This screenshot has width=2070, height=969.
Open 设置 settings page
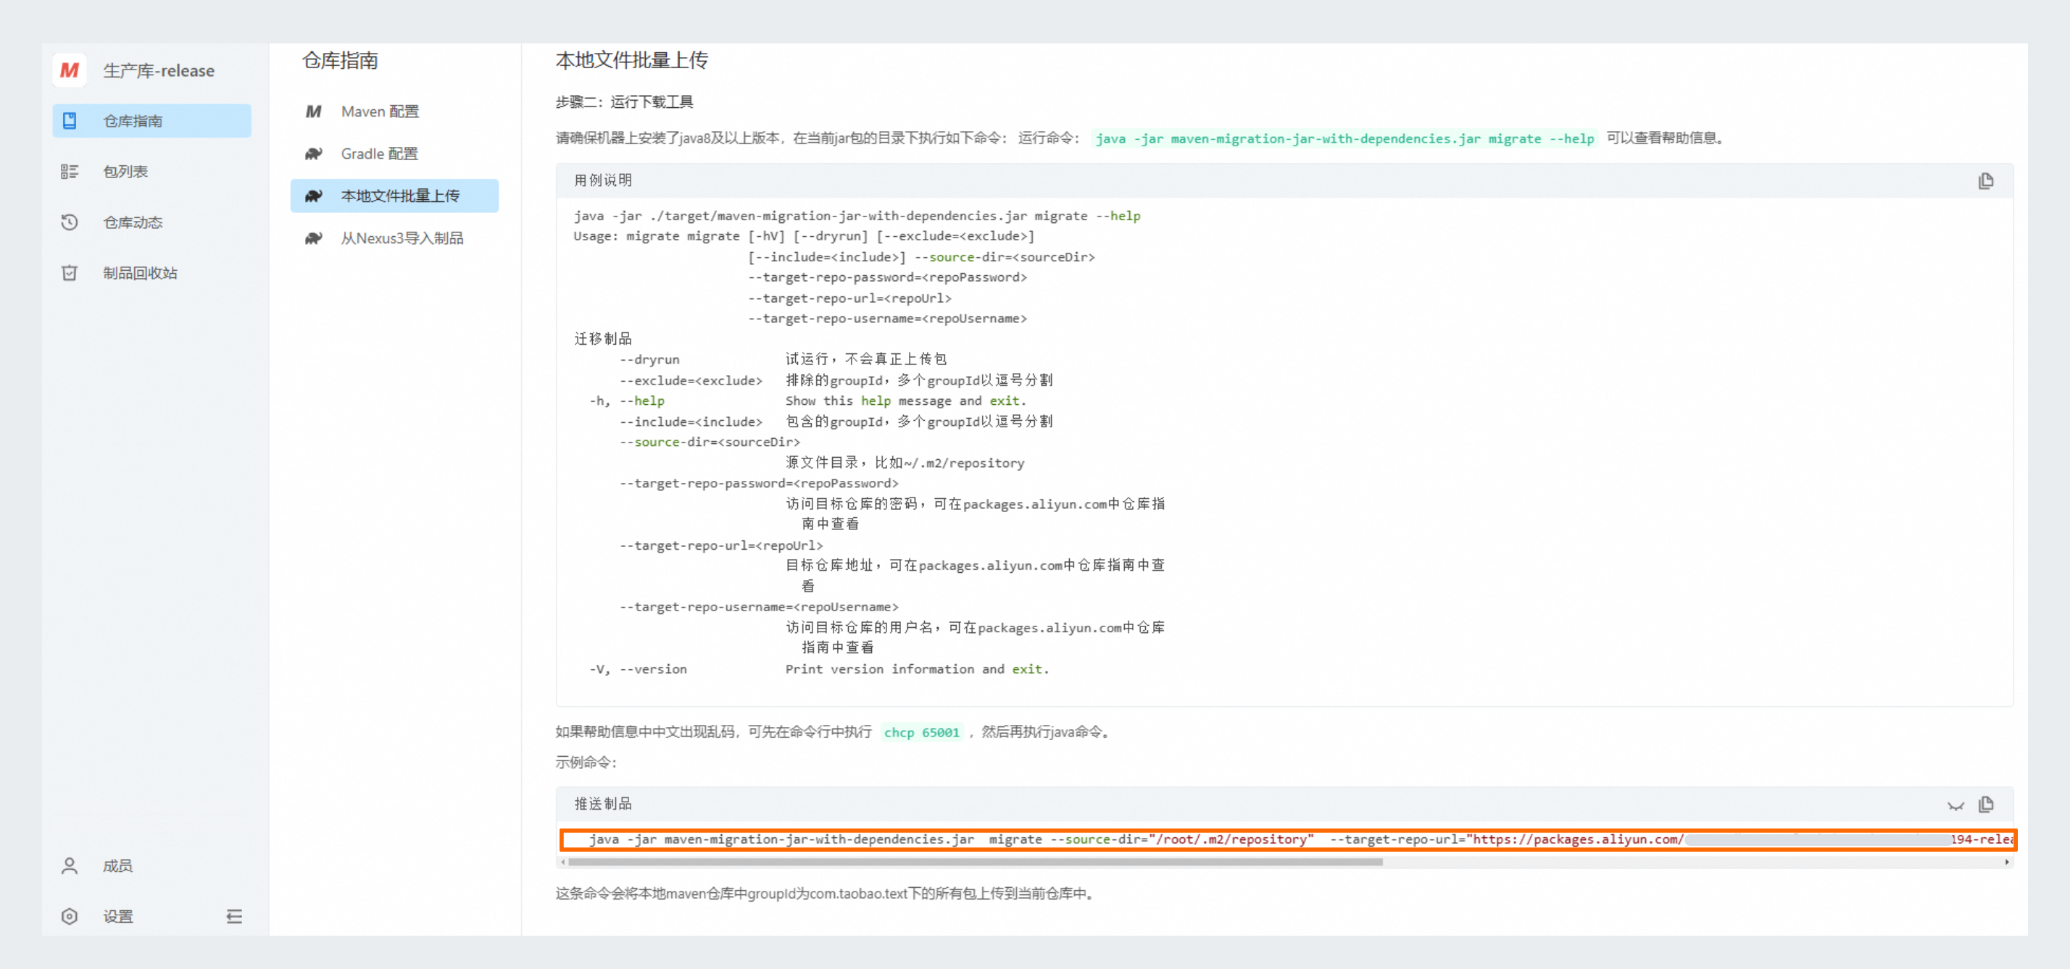pyautogui.click(x=118, y=916)
